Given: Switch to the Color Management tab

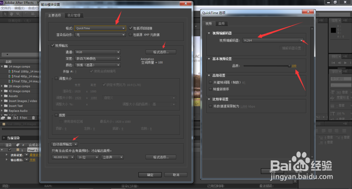Looking at the screenshot, I should click(x=74, y=15).
